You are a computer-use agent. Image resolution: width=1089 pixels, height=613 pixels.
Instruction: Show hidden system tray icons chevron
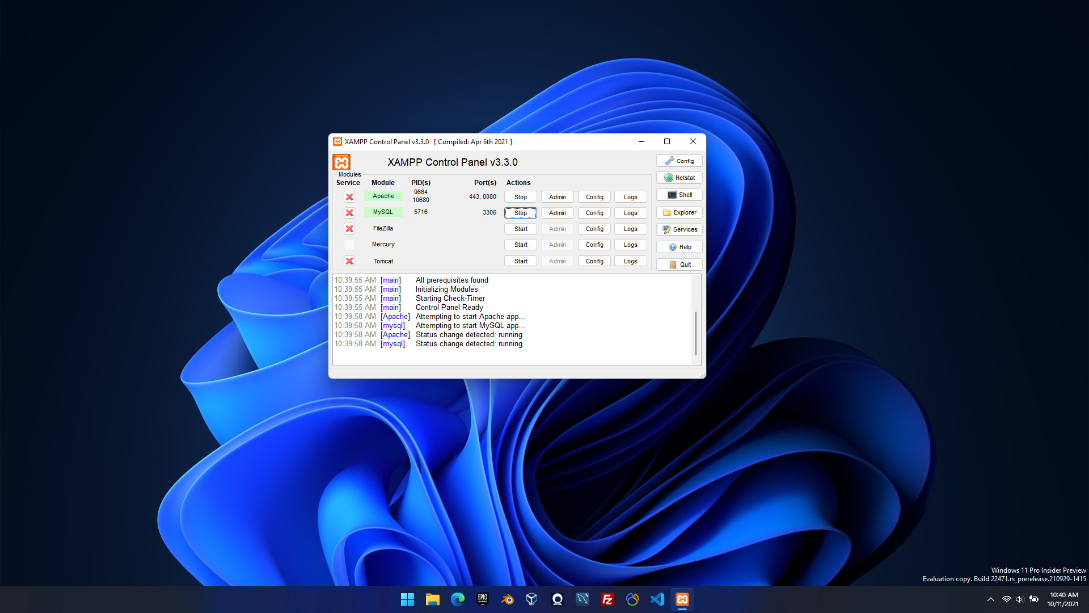coord(990,599)
